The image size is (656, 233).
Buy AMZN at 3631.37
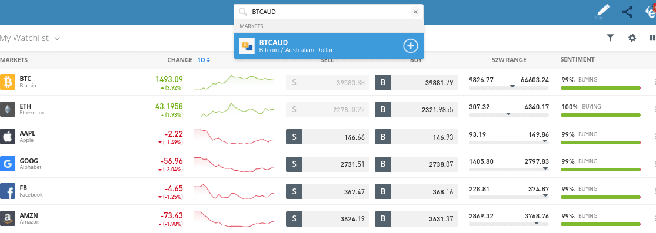(417, 219)
